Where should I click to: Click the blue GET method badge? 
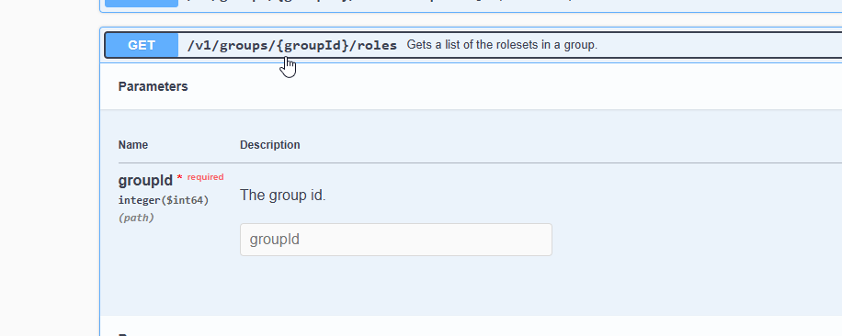click(x=142, y=45)
